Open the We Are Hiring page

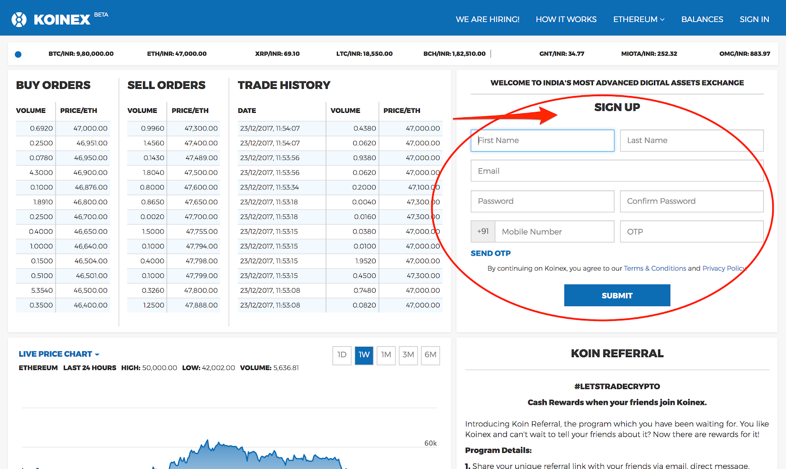click(x=487, y=19)
